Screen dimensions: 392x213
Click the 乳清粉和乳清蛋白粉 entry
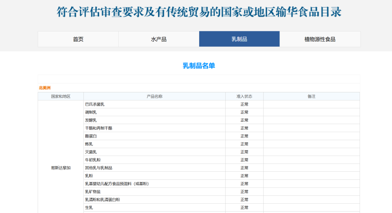[102, 200]
